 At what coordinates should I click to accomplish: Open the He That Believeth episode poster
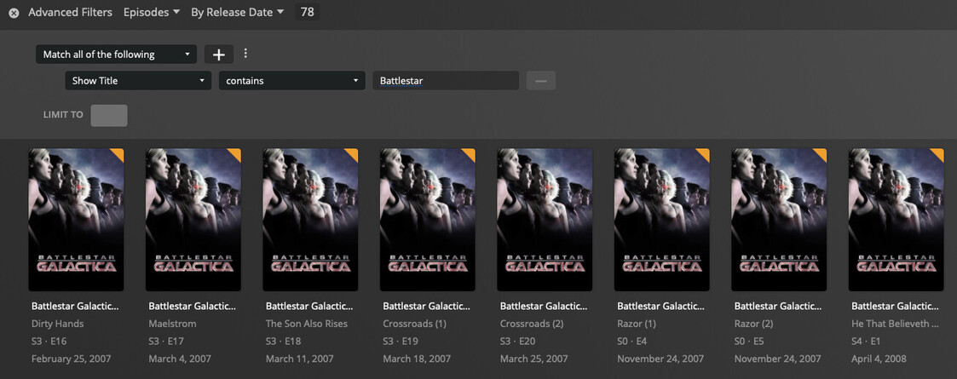(896, 219)
